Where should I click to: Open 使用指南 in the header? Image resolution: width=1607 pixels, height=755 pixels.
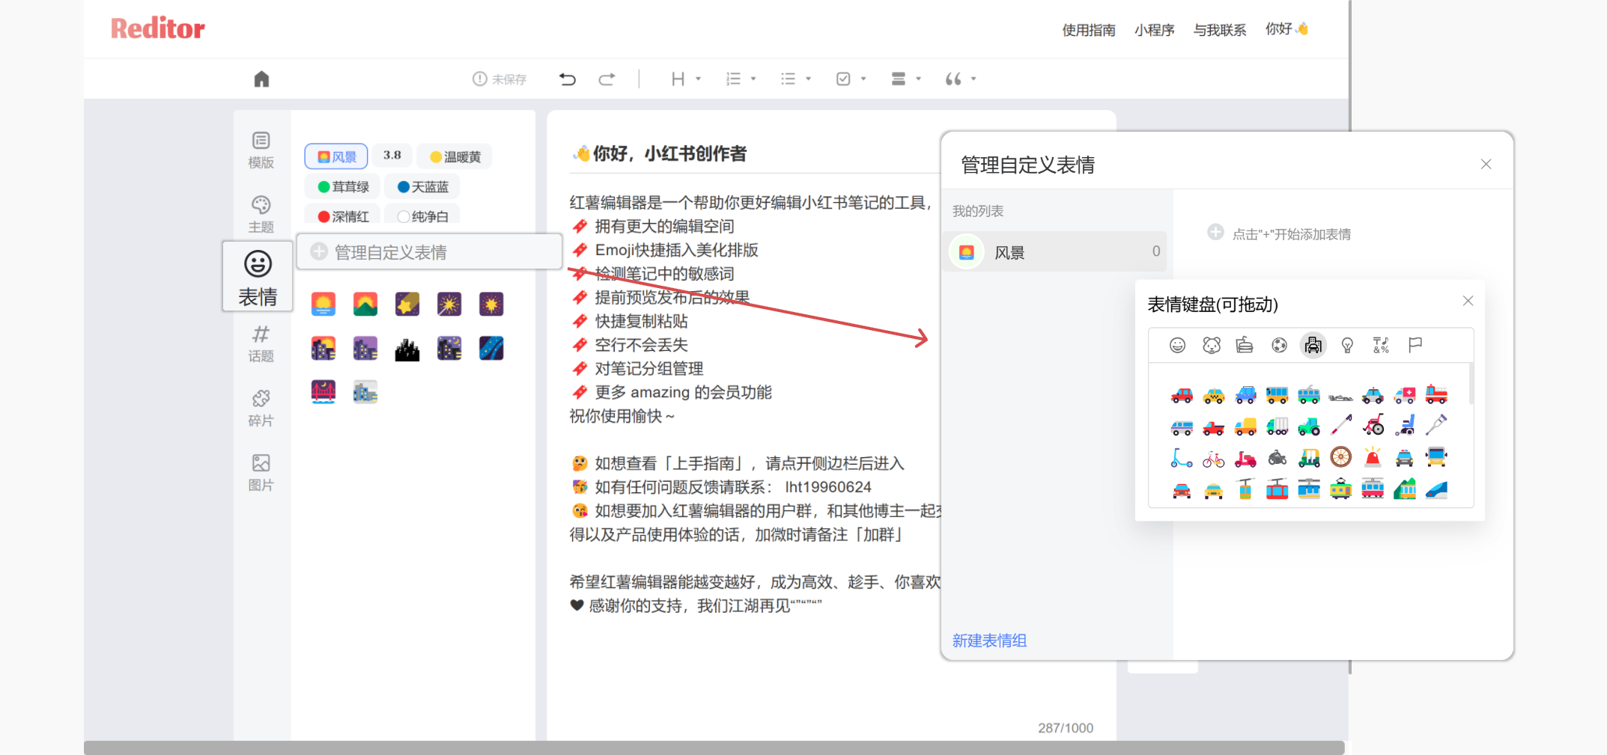point(1089,30)
